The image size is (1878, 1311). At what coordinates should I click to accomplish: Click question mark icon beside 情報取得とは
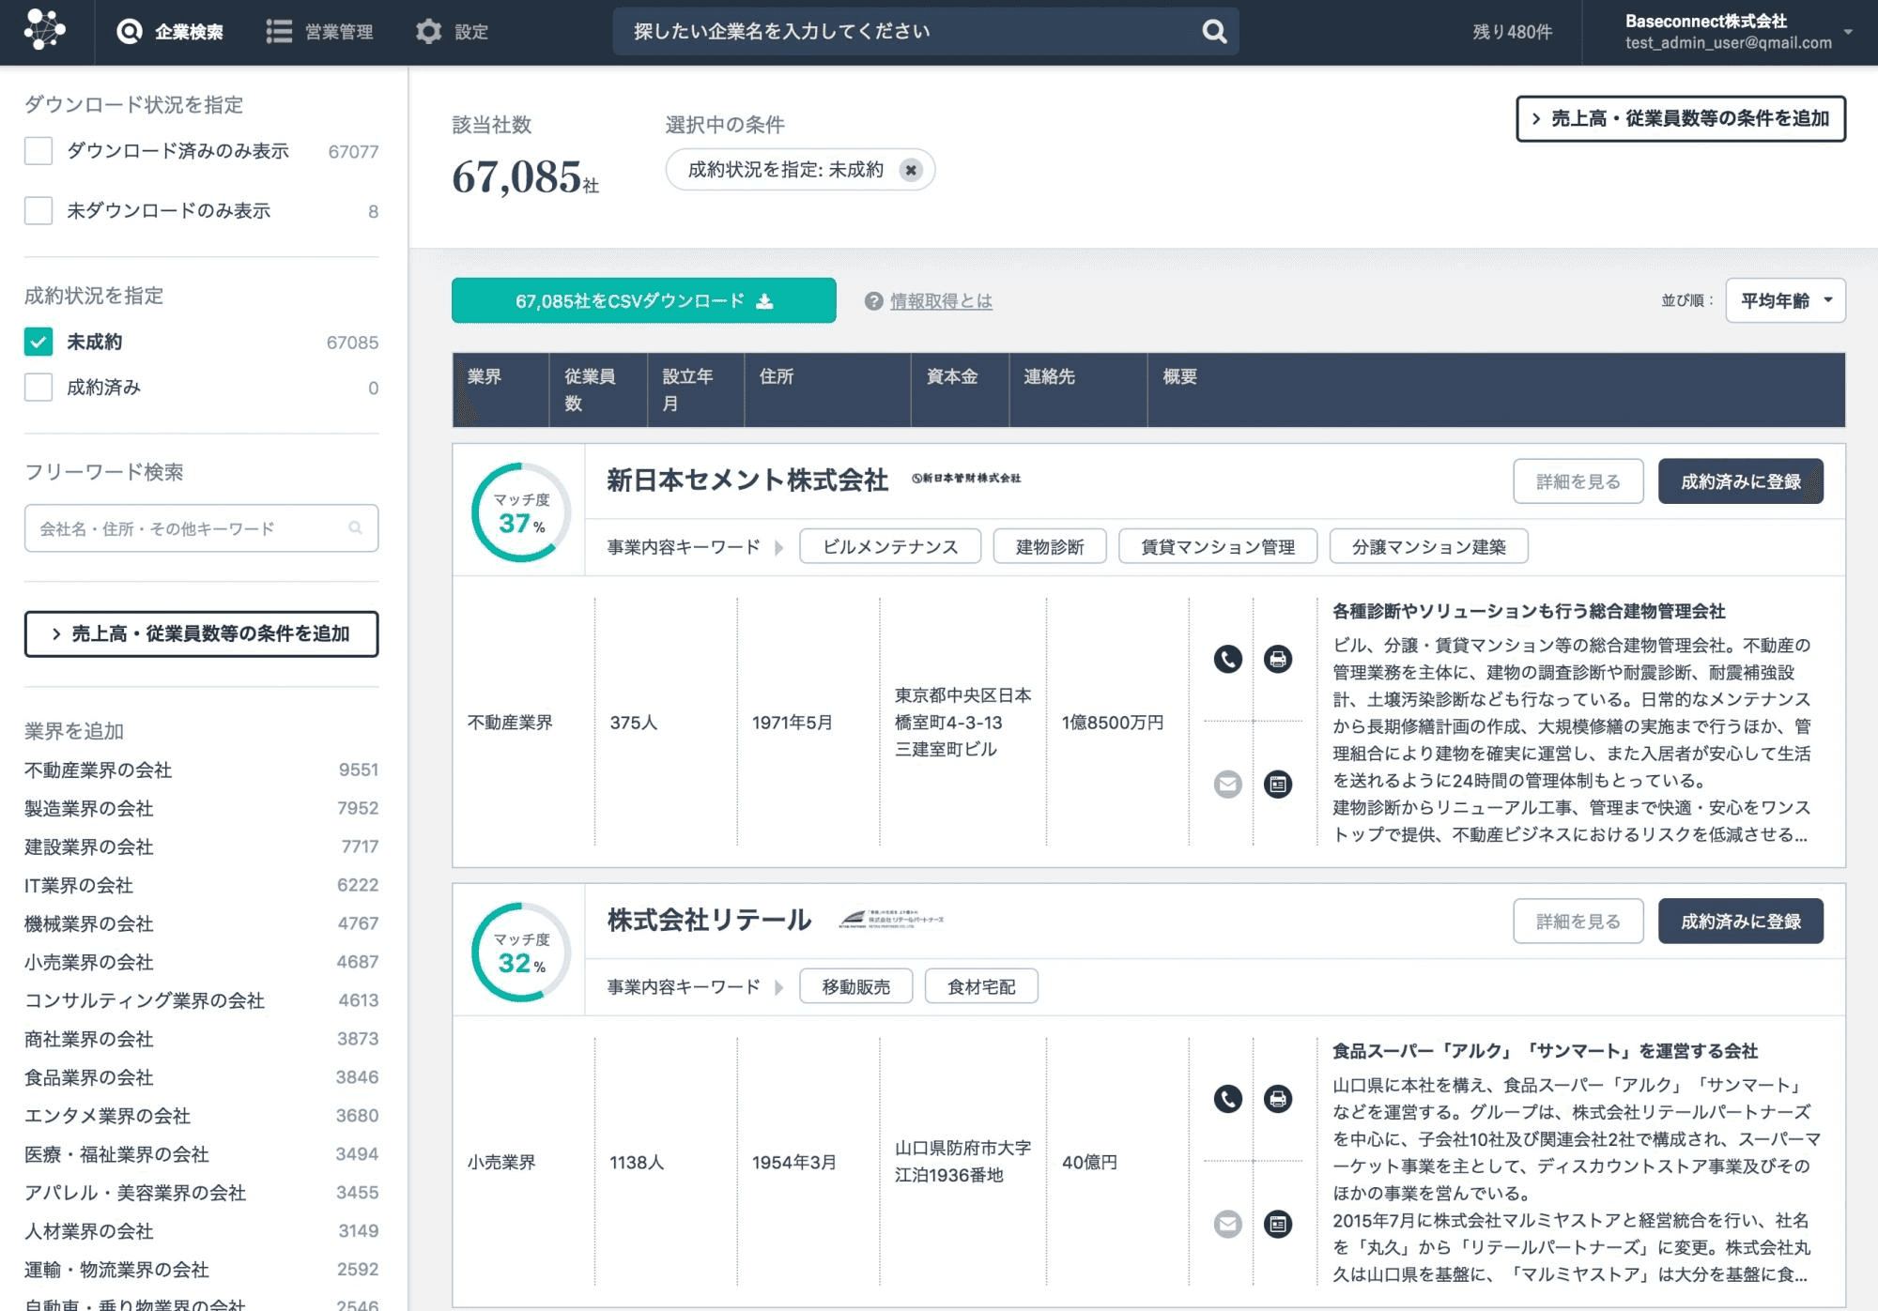tap(873, 301)
